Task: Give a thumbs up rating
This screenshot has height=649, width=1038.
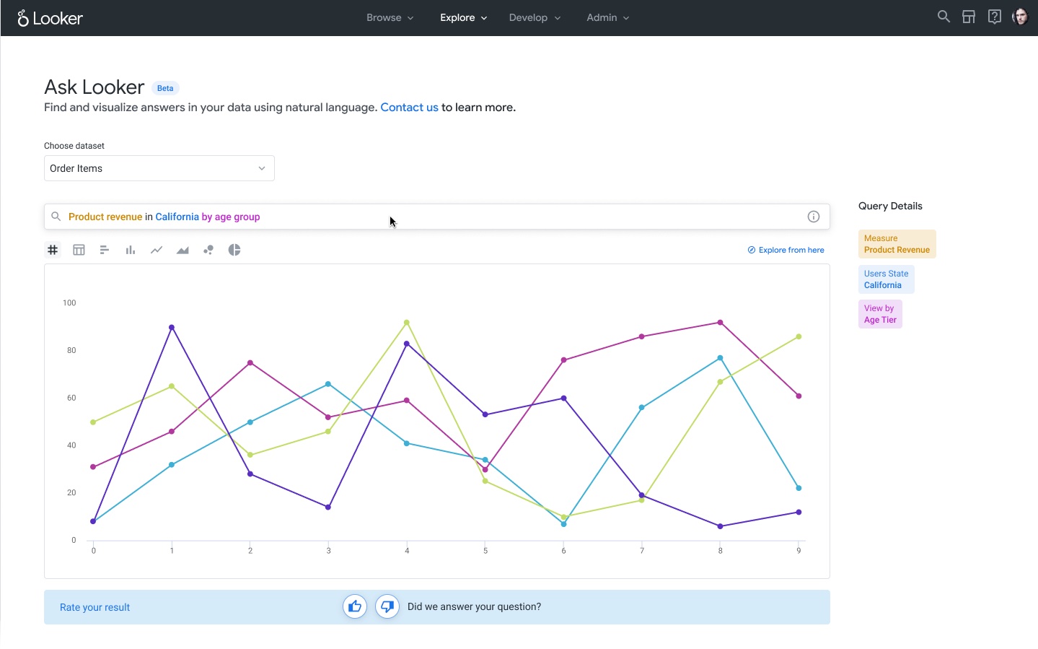Action: 355,606
